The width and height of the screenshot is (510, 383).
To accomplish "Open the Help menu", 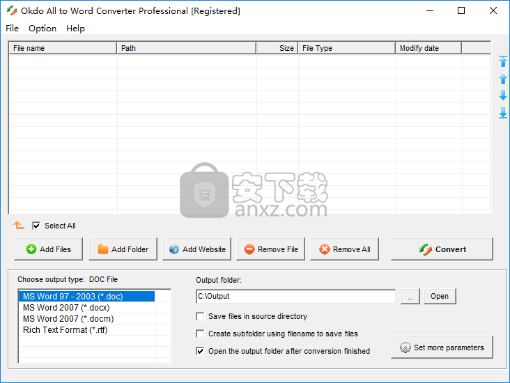I will click(75, 29).
